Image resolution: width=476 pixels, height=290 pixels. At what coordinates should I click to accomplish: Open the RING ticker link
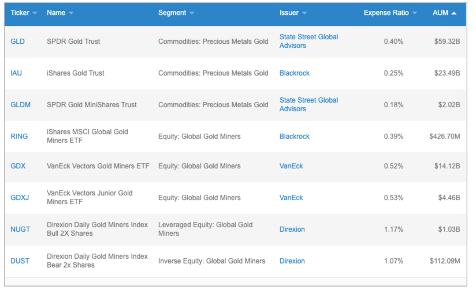coord(19,137)
